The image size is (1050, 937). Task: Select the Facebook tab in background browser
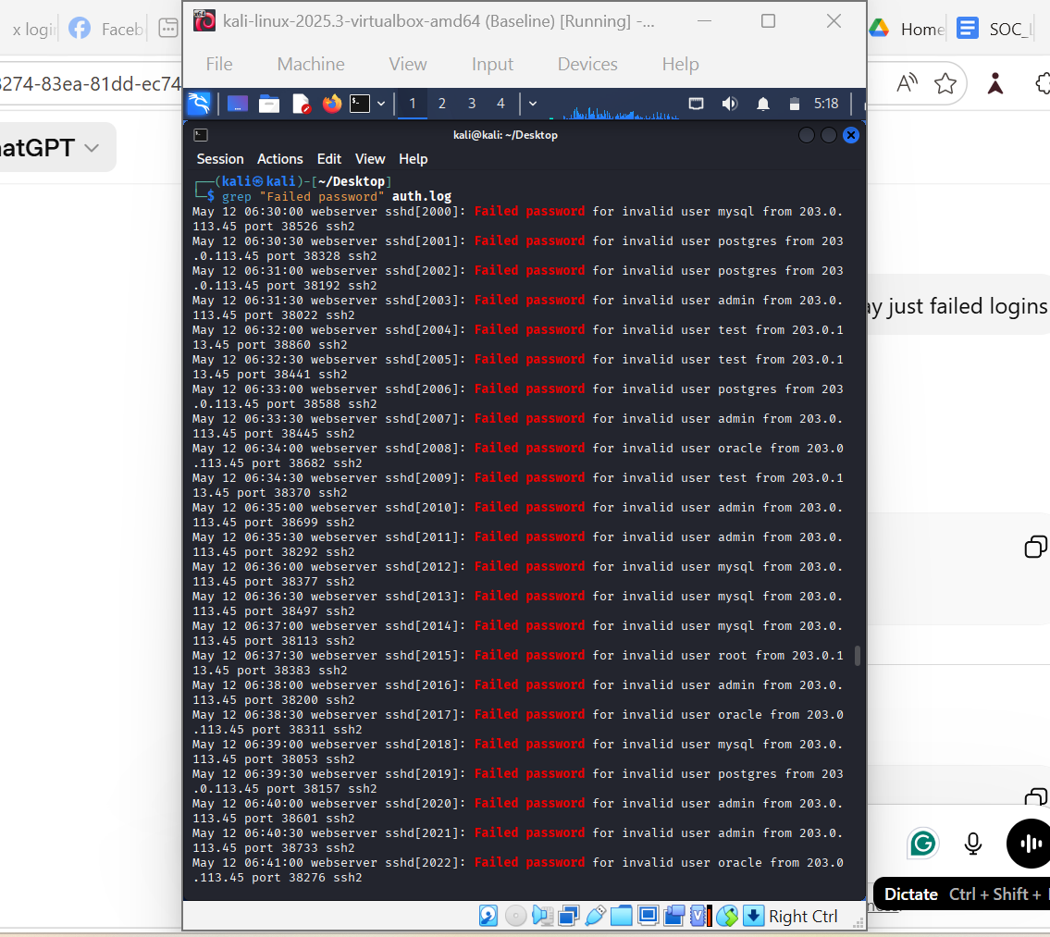pos(105,29)
